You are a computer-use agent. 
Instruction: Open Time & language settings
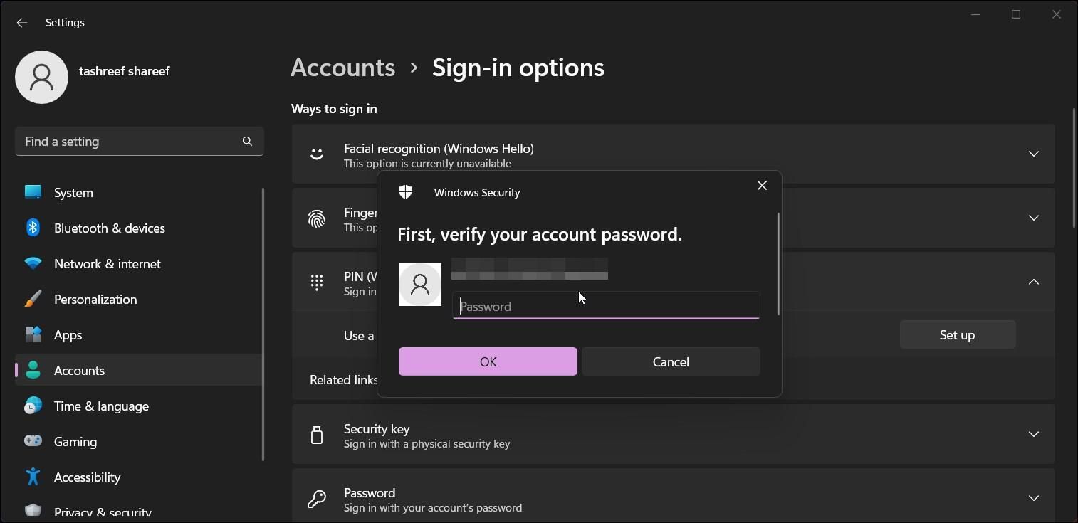101,406
